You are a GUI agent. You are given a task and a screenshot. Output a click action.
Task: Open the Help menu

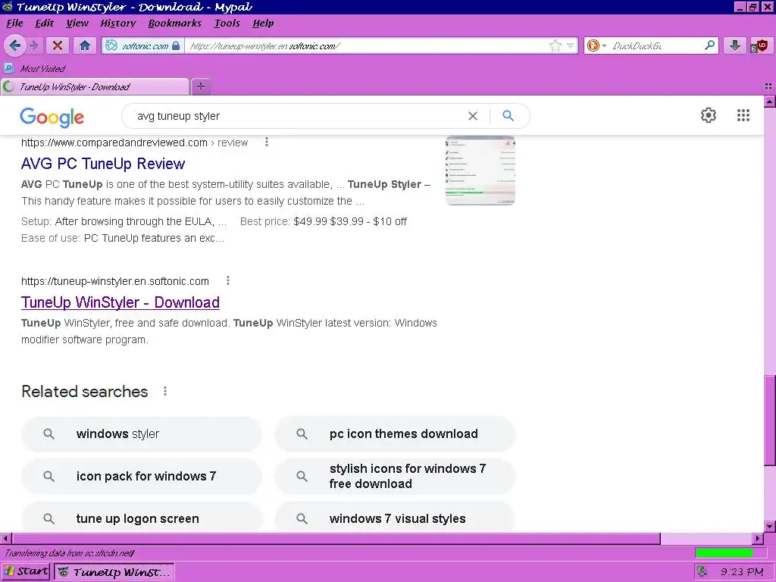point(263,23)
